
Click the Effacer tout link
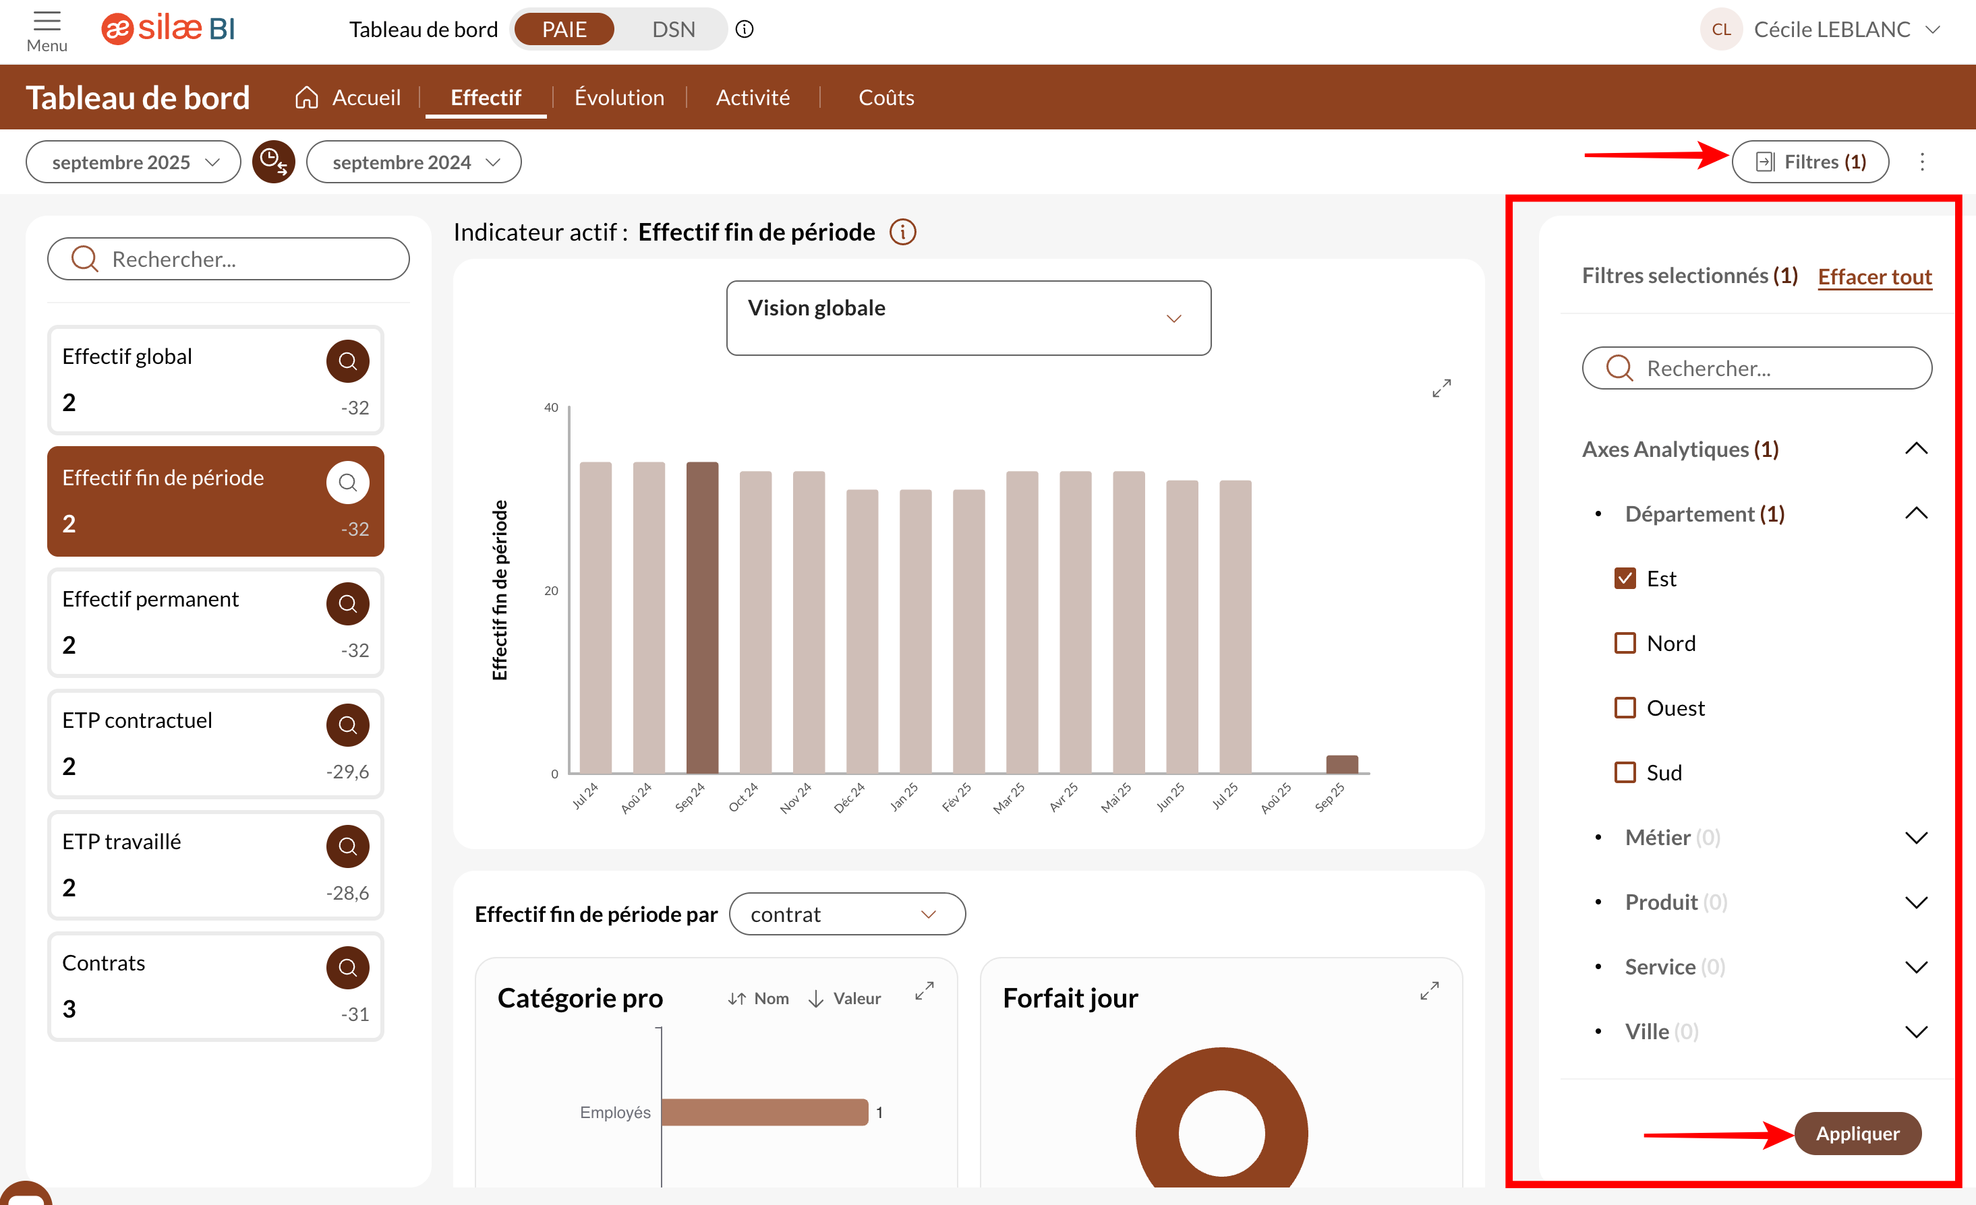[1874, 277]
